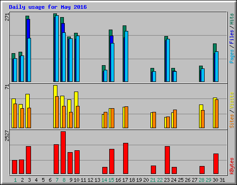Click the red KBytes bar for day 30

pyautogui.click(x=216, y=164)
